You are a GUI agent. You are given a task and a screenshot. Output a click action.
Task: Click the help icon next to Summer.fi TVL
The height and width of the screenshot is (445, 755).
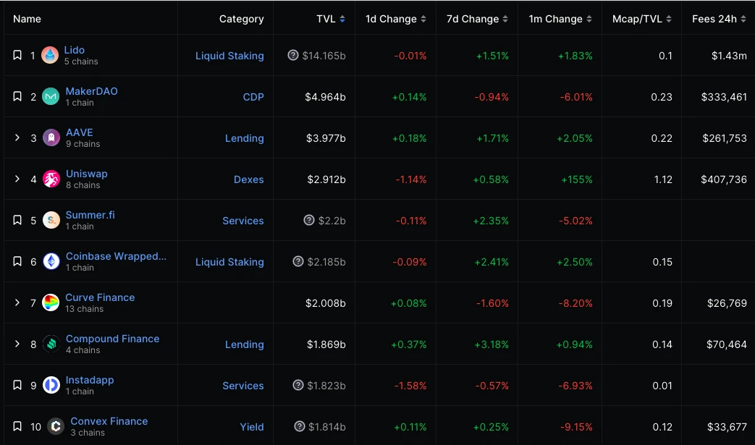coord(309,220)
